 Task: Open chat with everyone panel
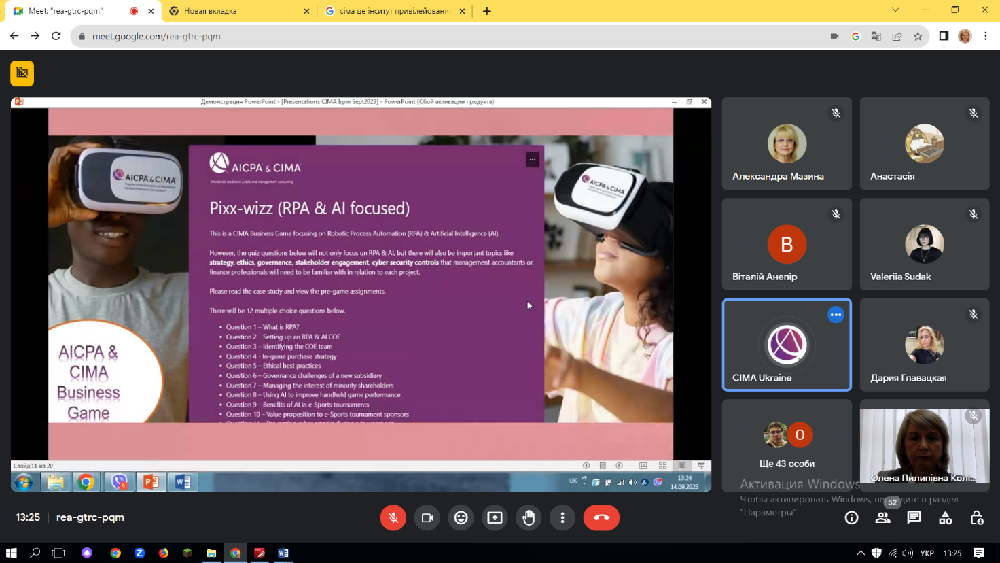pos(914,517)
